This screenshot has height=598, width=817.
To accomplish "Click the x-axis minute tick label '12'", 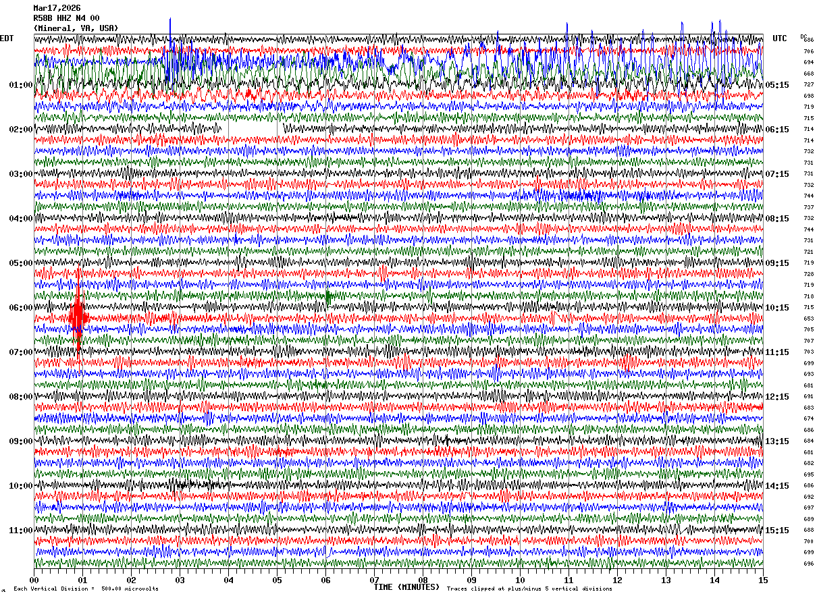I will (x=617, y=580).
